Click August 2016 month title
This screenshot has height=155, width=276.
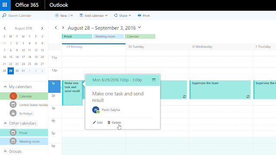[23, 28]
